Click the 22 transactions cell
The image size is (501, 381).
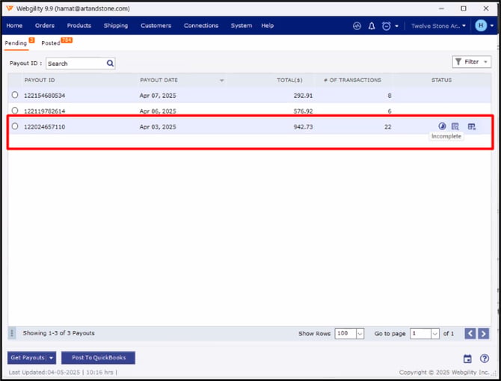388,127
